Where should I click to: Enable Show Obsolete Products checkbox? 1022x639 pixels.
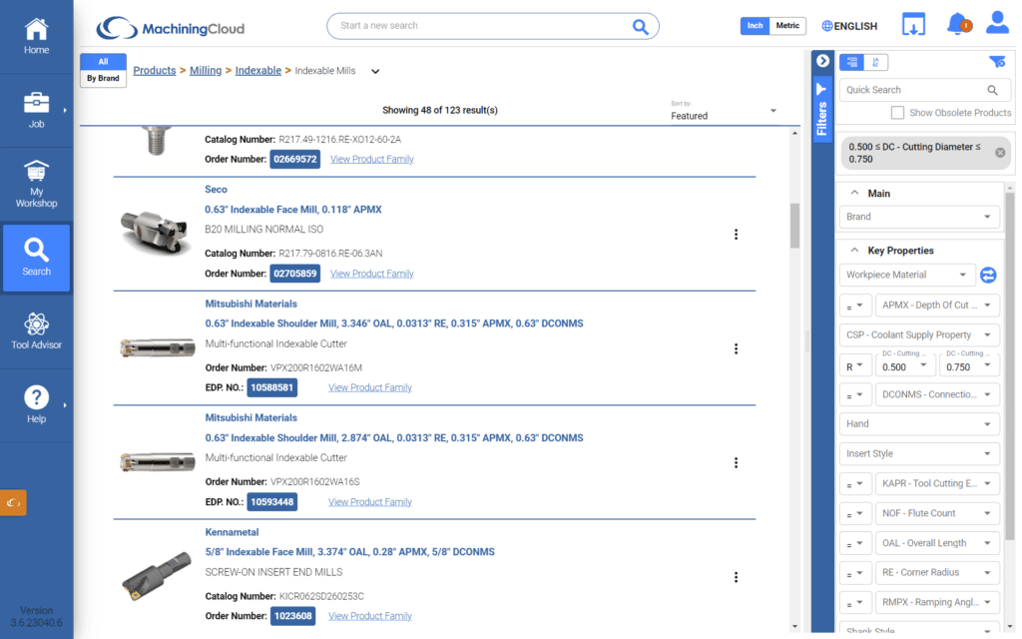[897, 113]
